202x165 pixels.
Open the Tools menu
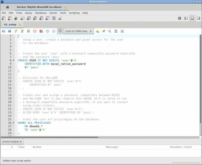pyautogui.click(x=63, y=13)
